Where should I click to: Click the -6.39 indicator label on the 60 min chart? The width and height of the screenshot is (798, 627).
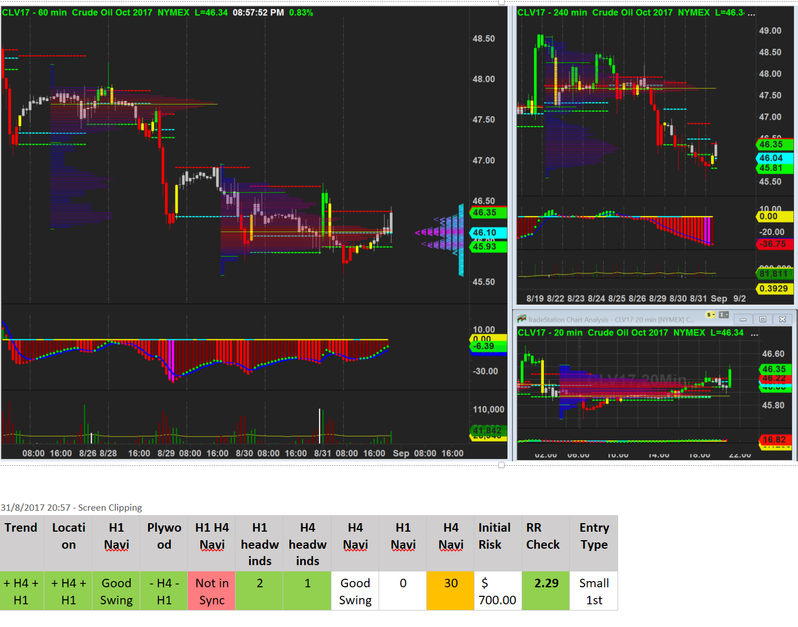488,346
